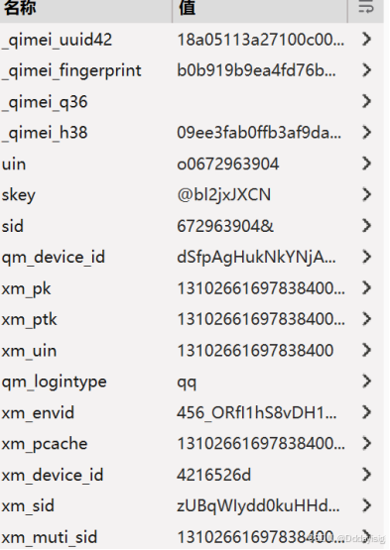Select the qm_logintype cookie name

tap(54, 383)
